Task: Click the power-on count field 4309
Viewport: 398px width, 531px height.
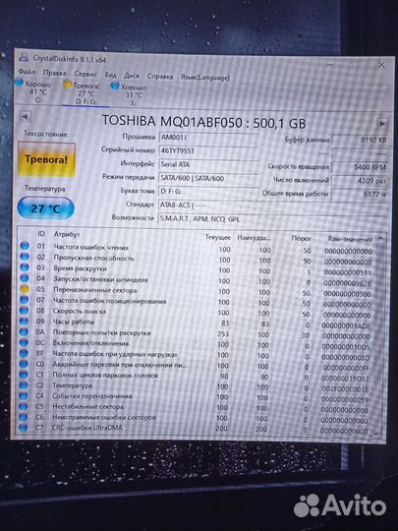Action: pyautogui.click(x=360, y=181)
